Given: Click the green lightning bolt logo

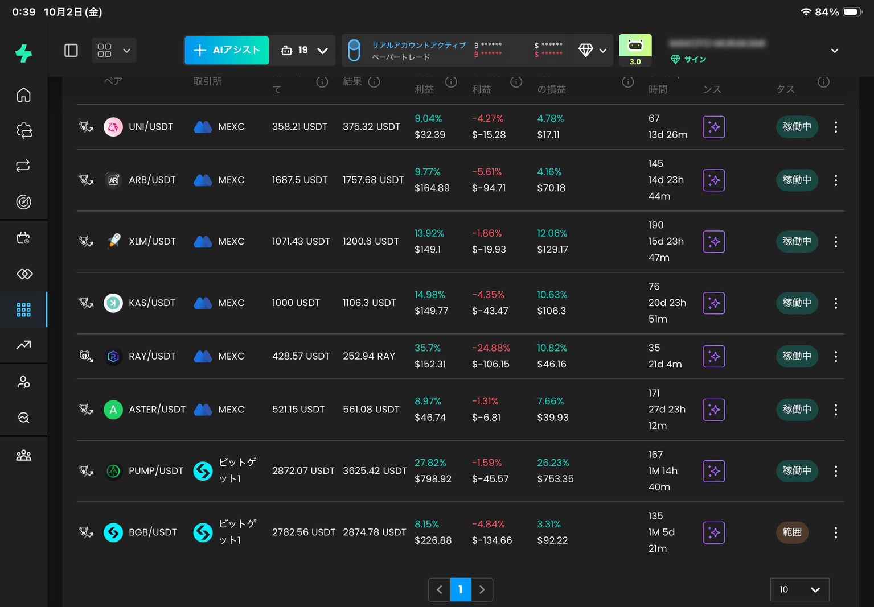Looking at the screenshot, I should (23, 53).
